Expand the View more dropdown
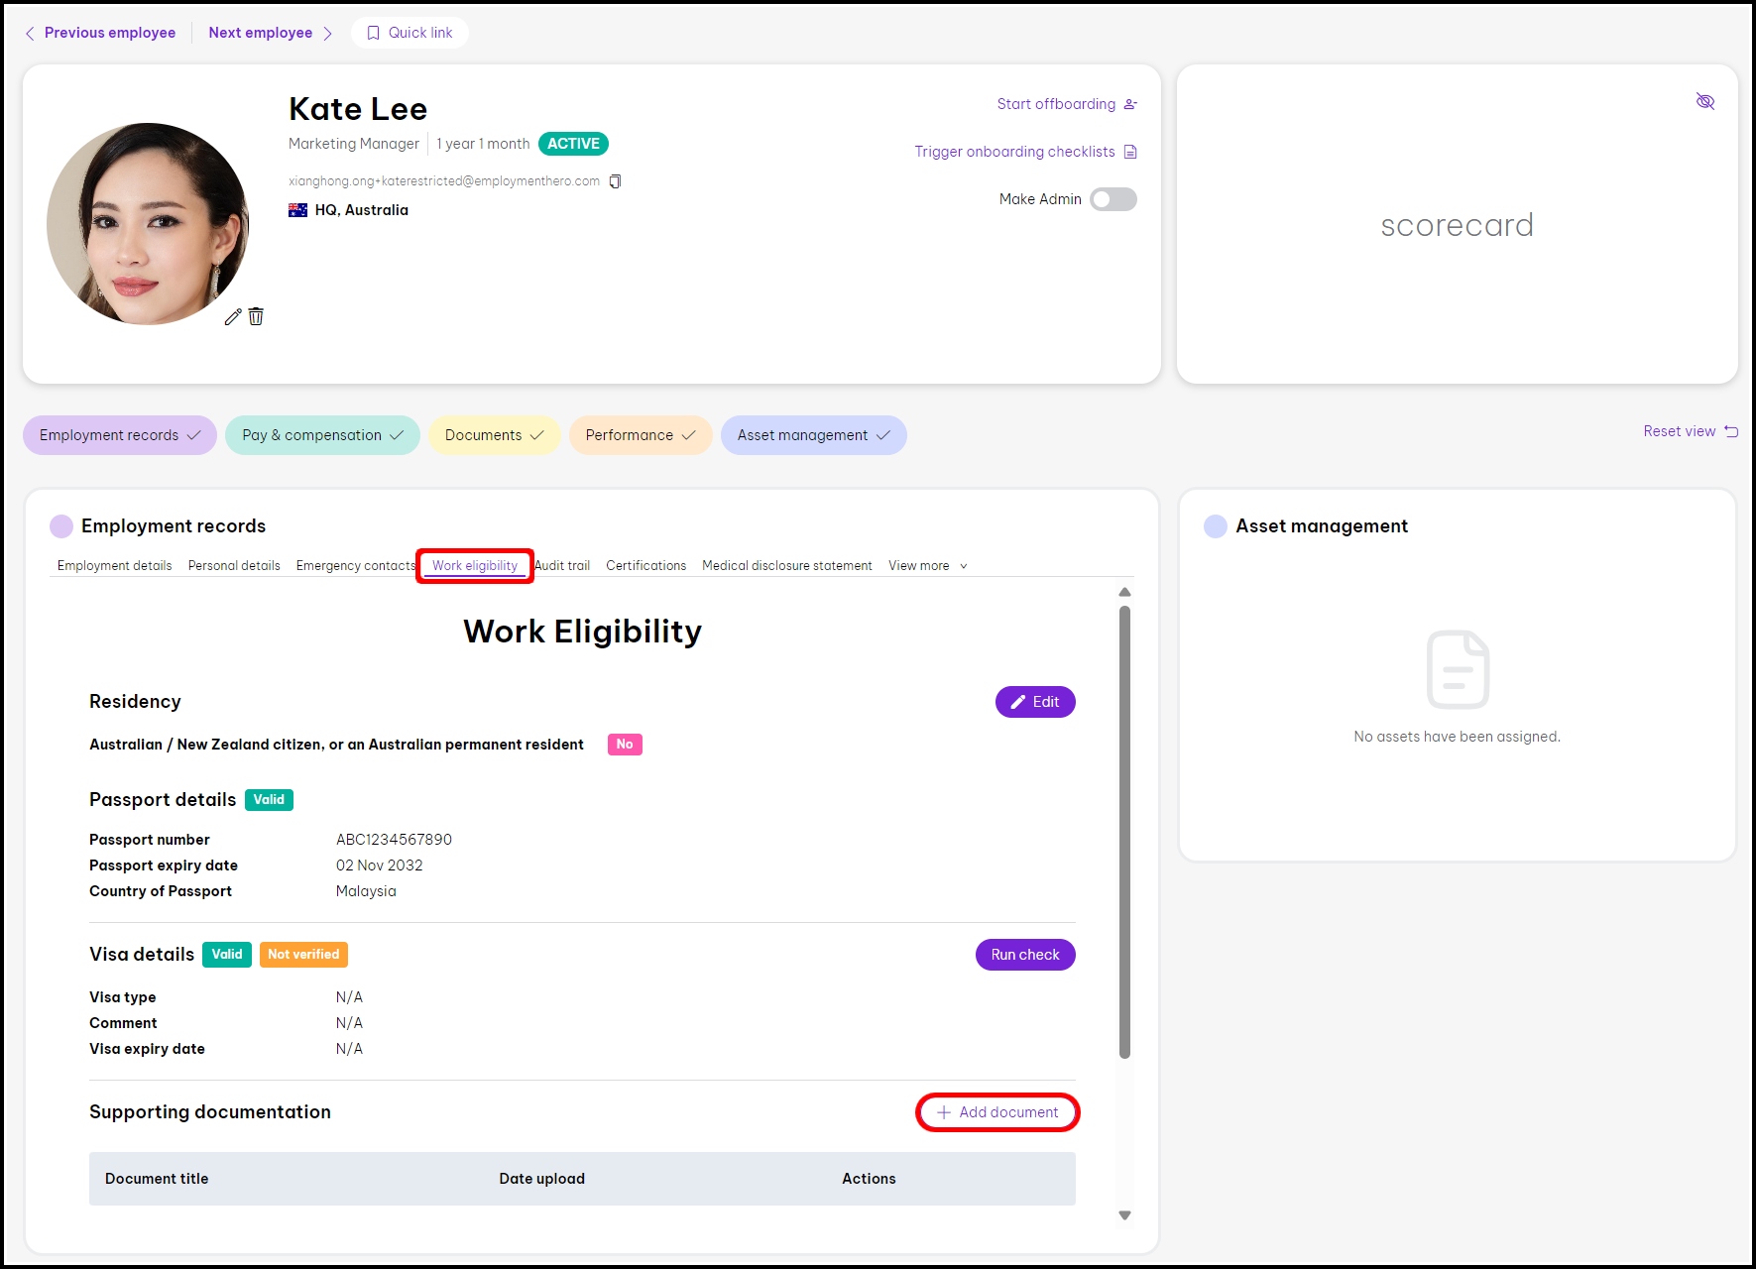 (x=927, y=566)
